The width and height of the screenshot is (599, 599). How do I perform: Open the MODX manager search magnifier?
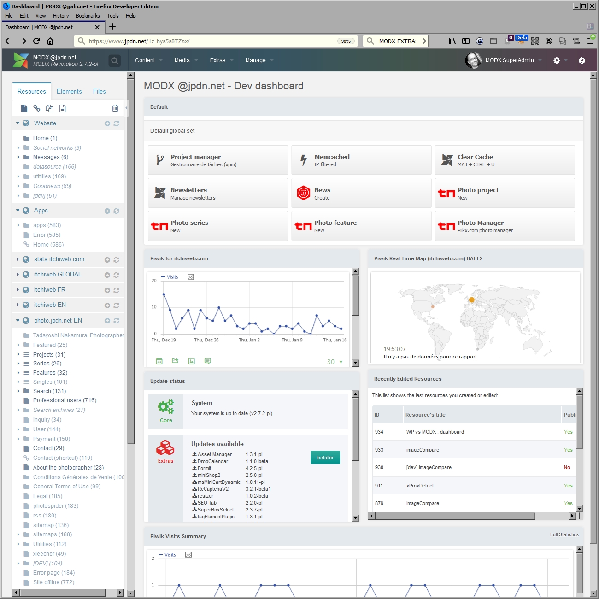click(x=115, y=60)
